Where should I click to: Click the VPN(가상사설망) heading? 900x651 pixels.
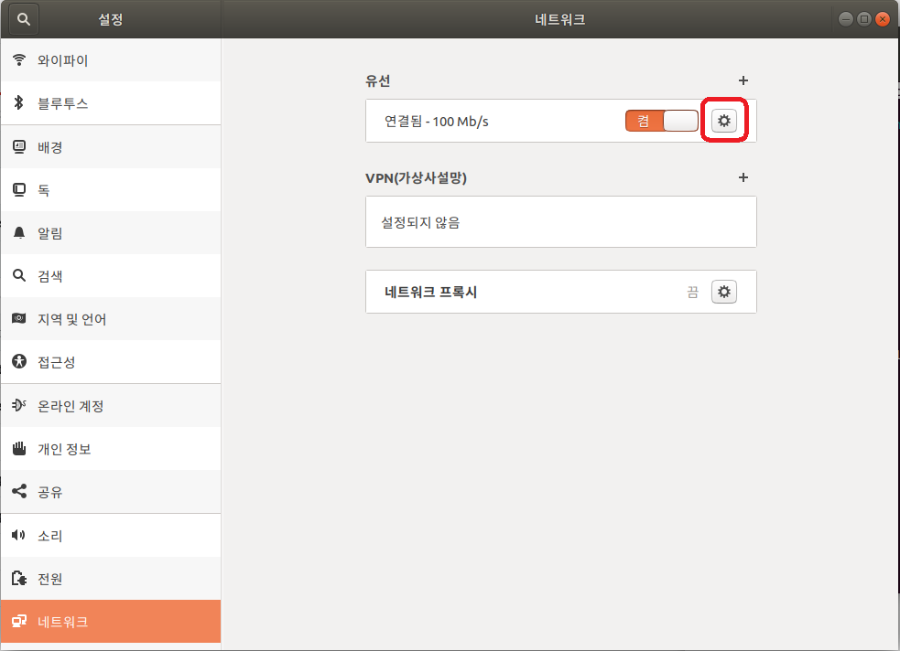[x=417, y=177]
